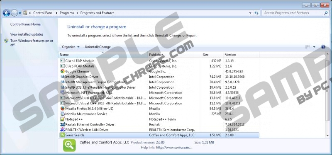Click version 45.0.2454.93 cell
Viewport: 332px width, 155px height.
coord(234,71)
